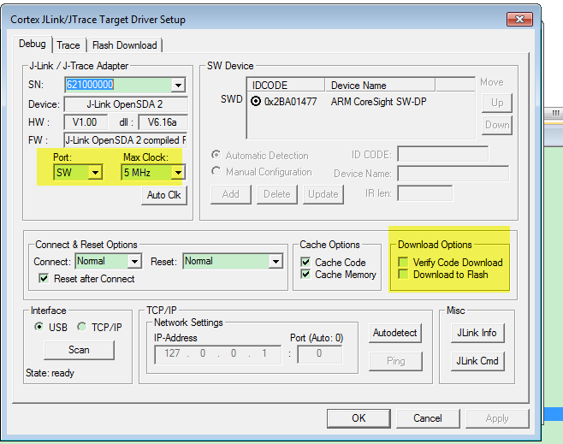Enable Verify Code Download checkbox
563x444 pixels.
coord(403,262)
